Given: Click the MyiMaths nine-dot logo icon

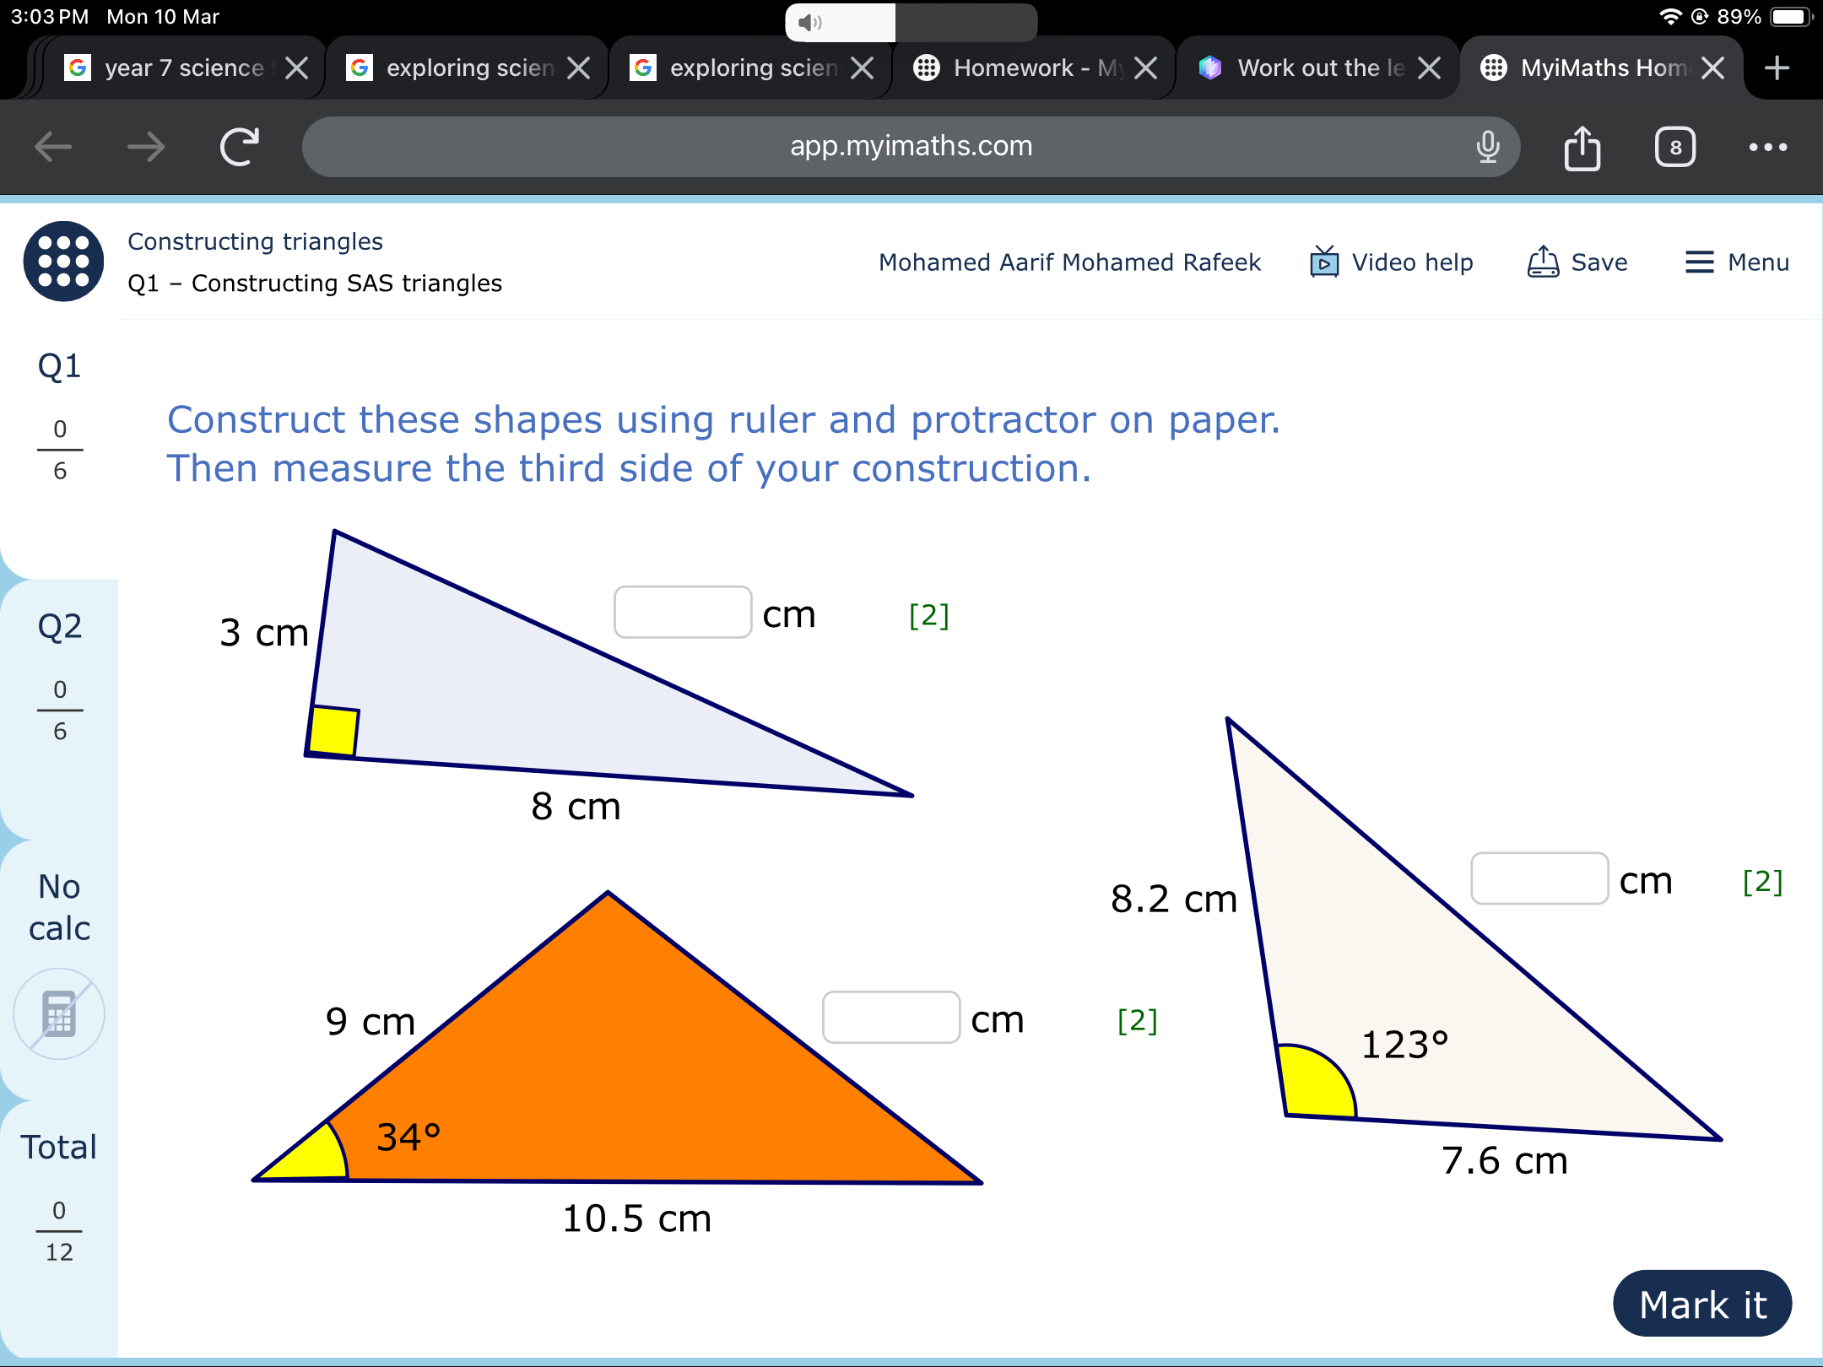Looking at the screenshot, I should [x=62, y=262].
